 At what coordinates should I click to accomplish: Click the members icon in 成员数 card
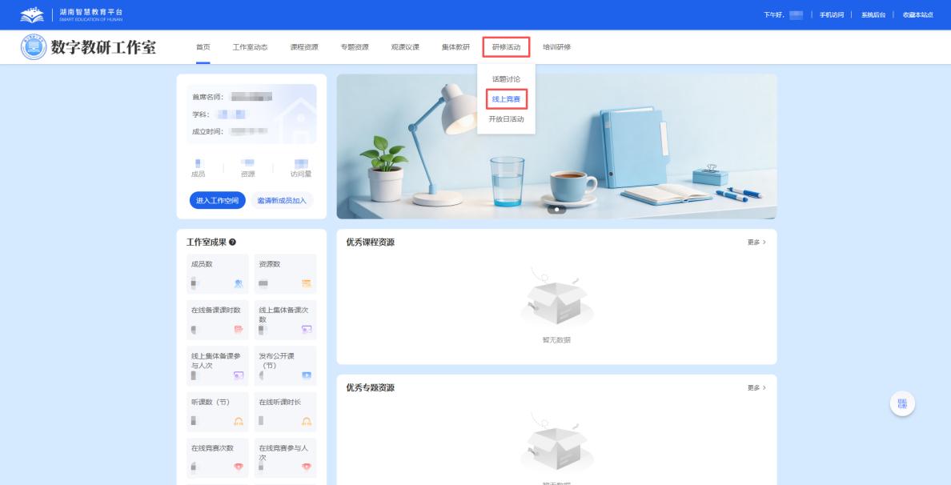(x=239, y=283)
